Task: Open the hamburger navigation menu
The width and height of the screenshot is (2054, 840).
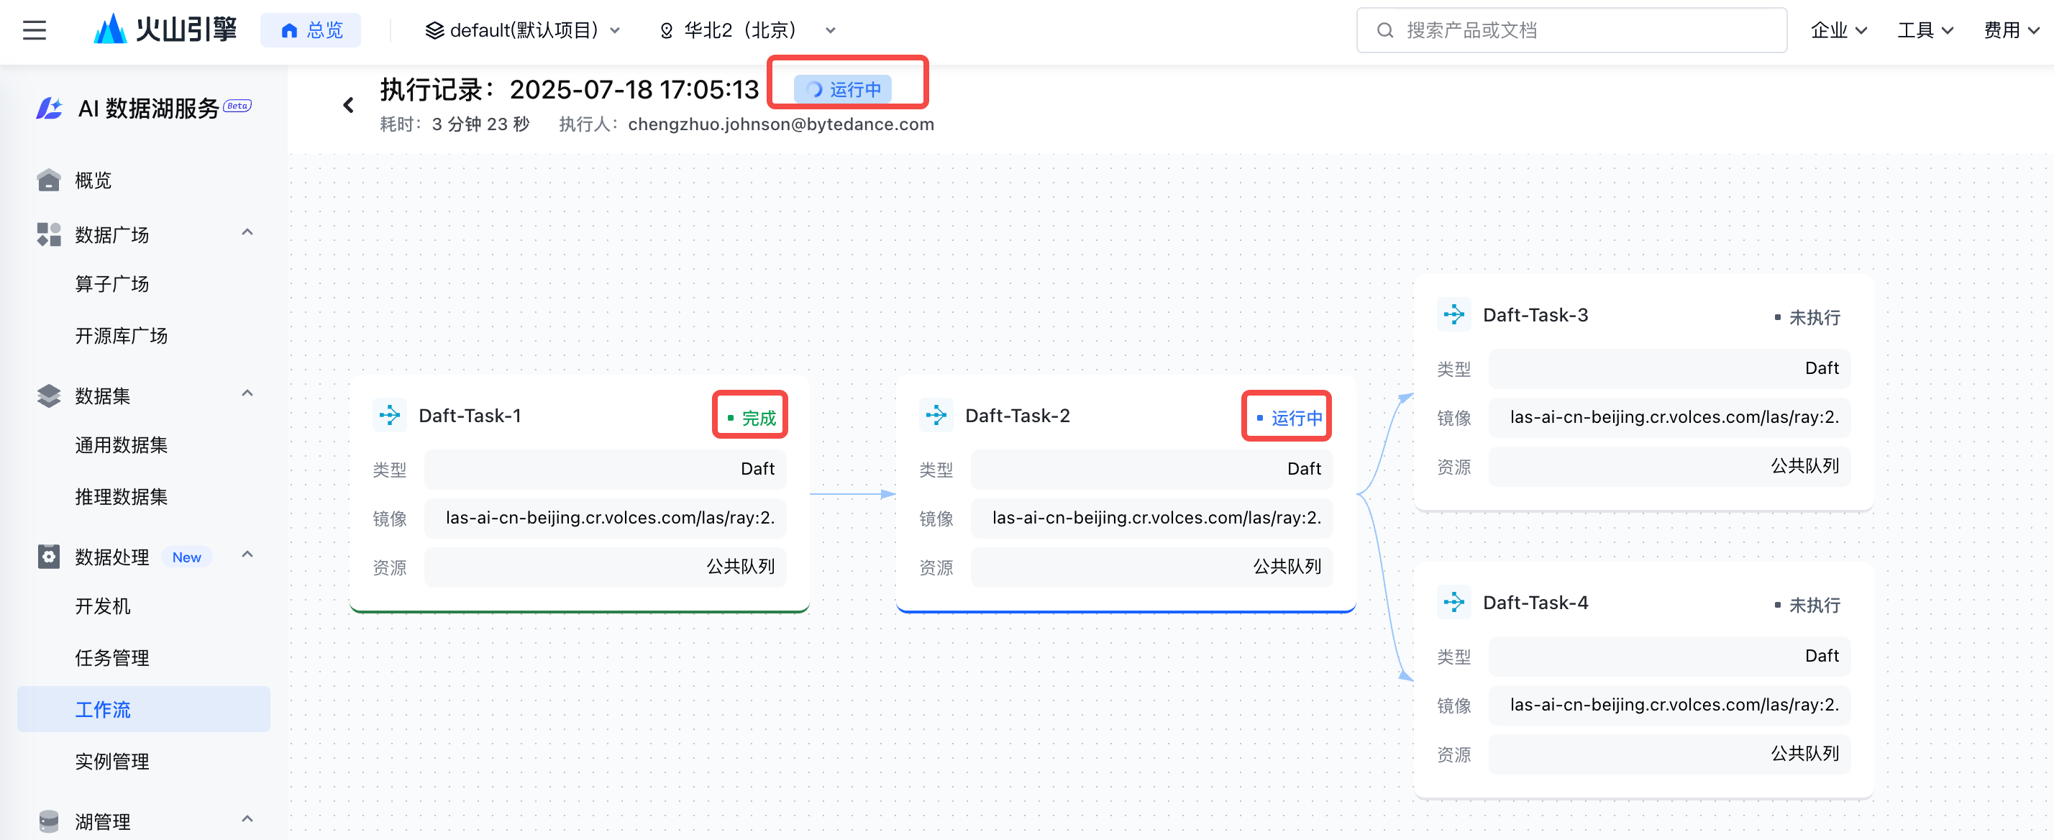Action: (35, 30)
